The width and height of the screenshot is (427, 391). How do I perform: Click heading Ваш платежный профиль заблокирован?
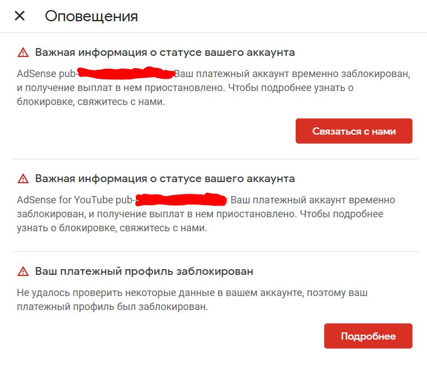coord(144,271)
